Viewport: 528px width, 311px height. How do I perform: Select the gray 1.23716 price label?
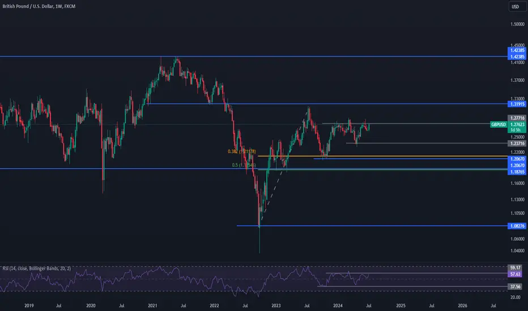coord(517,144)
